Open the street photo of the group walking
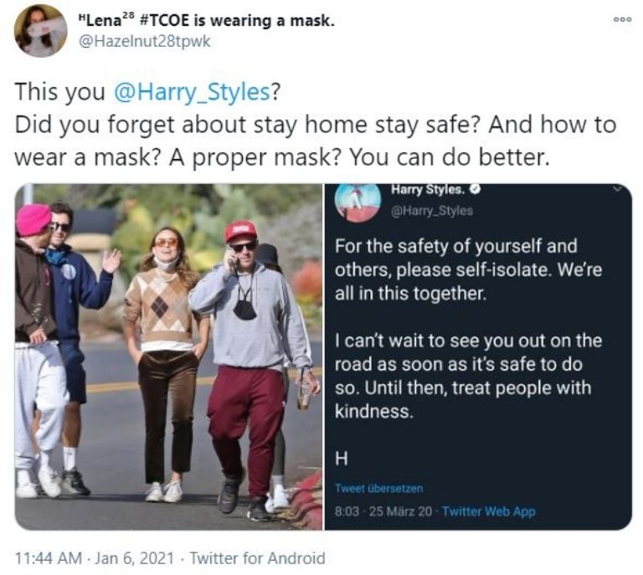The width and height of the screenshot is (643, 575). point(169,357)
